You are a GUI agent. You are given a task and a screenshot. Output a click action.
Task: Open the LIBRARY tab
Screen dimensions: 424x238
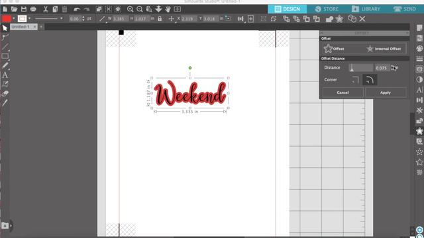(366, 9)
